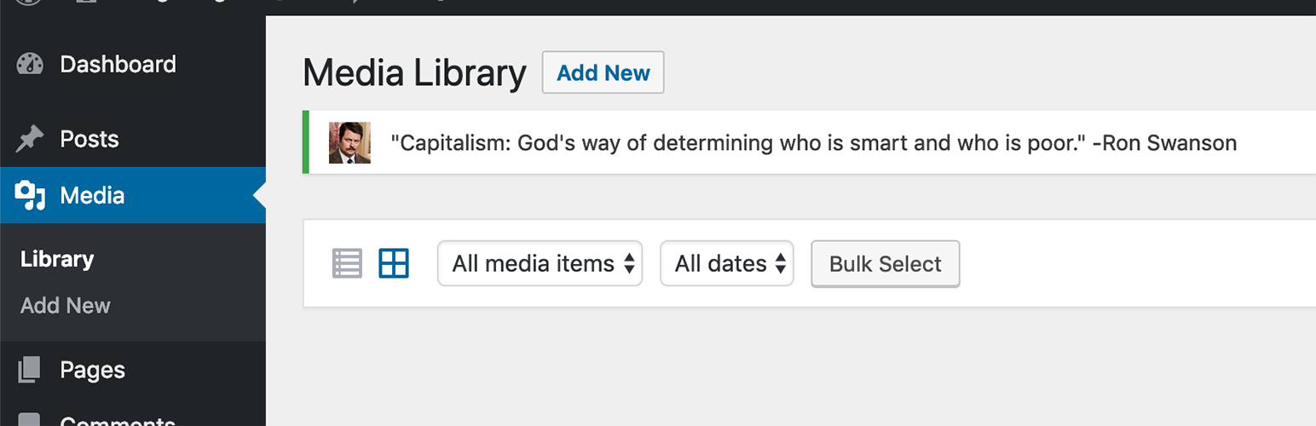Click the Ron Swanson quote text

click(813, 143)
